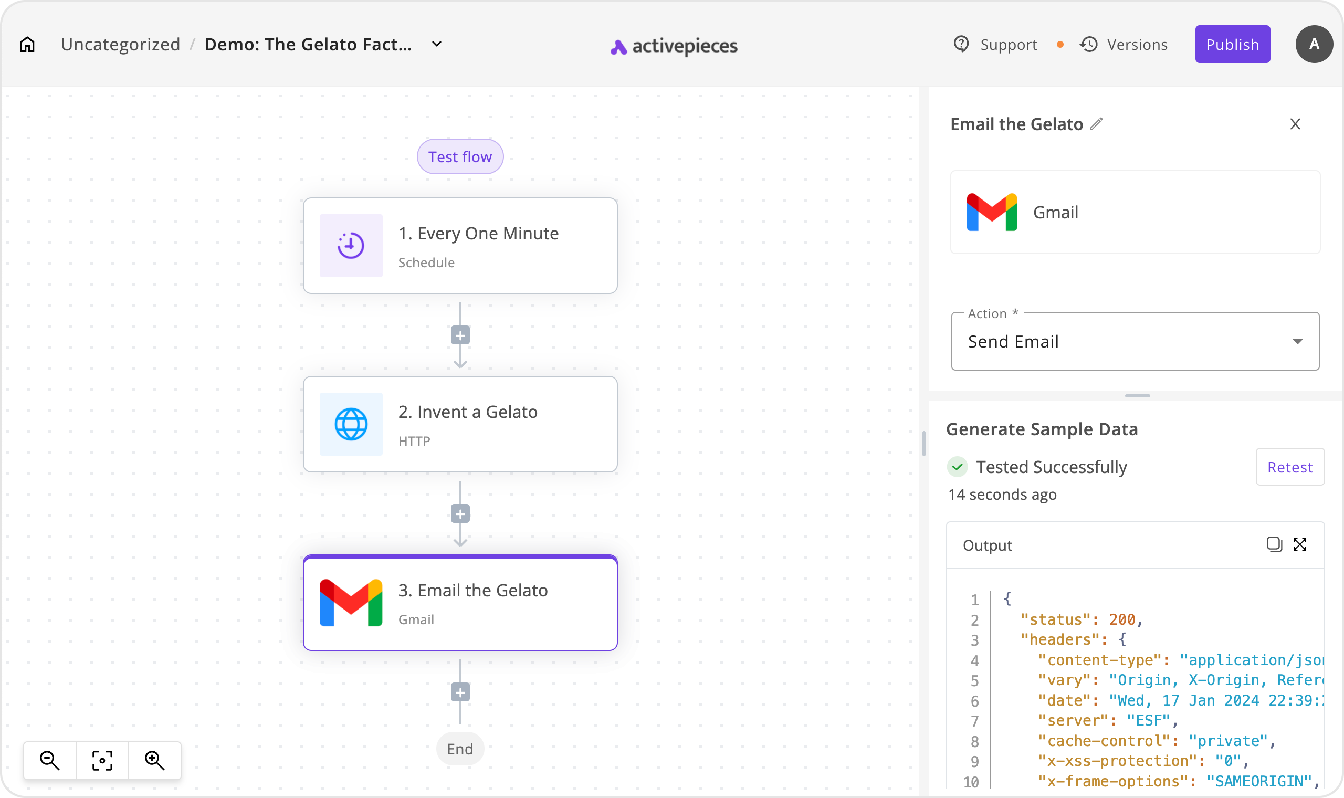Select the Invent a Gelato HTTP step

pyautogui.click(x=460, y=424)
